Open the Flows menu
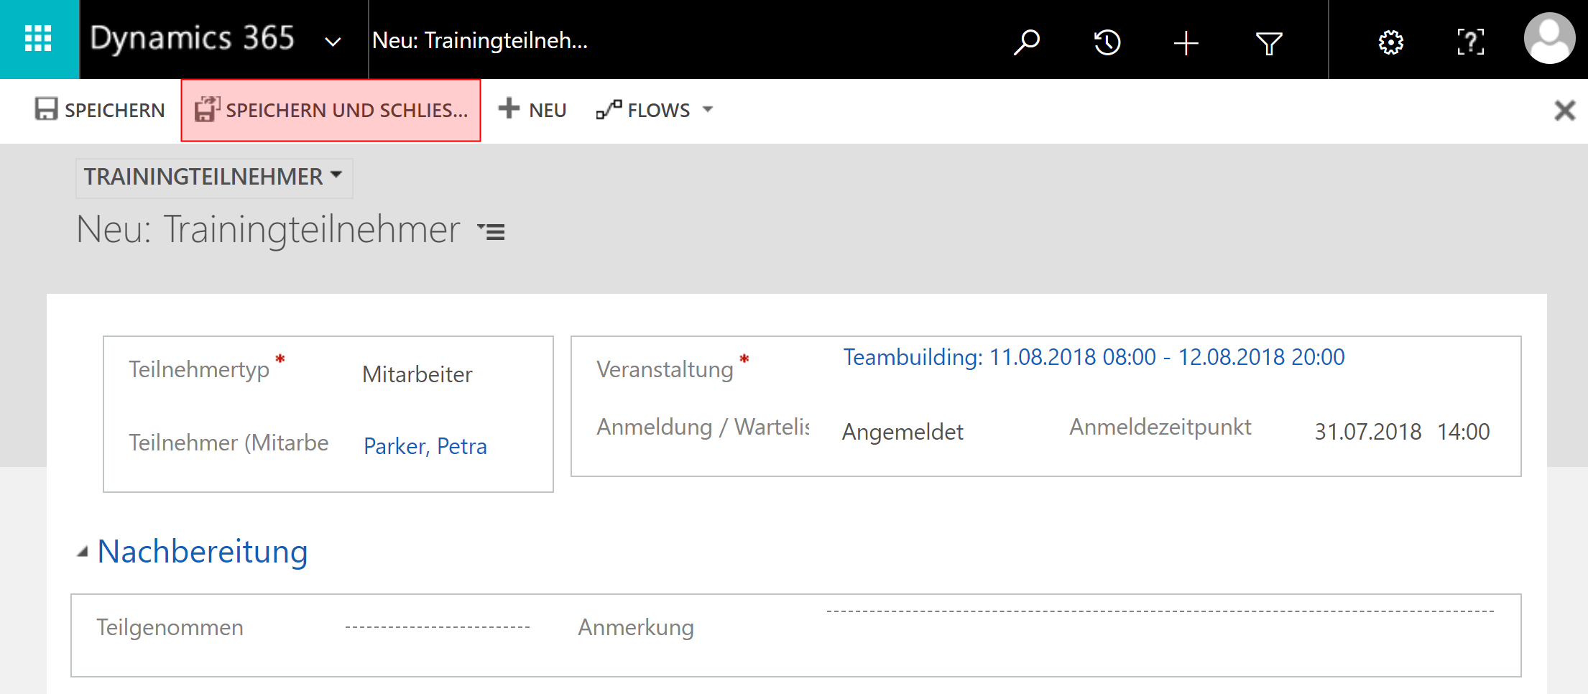 [655, 110]
